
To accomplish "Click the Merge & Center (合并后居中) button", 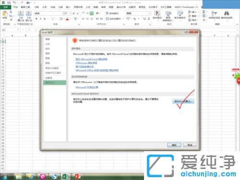I will [x=114, y=19].
